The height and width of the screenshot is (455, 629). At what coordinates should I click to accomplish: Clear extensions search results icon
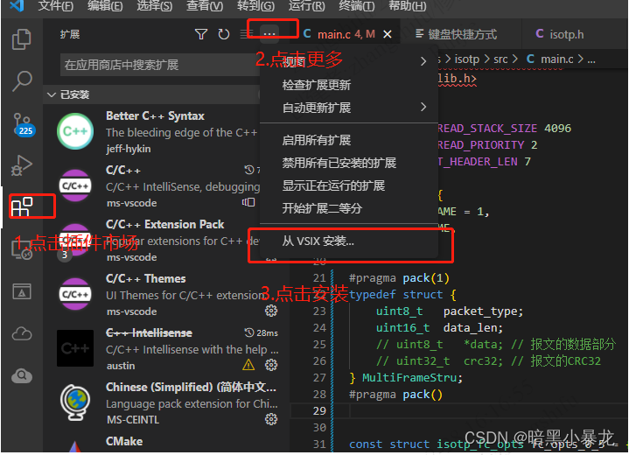point(244,34)
